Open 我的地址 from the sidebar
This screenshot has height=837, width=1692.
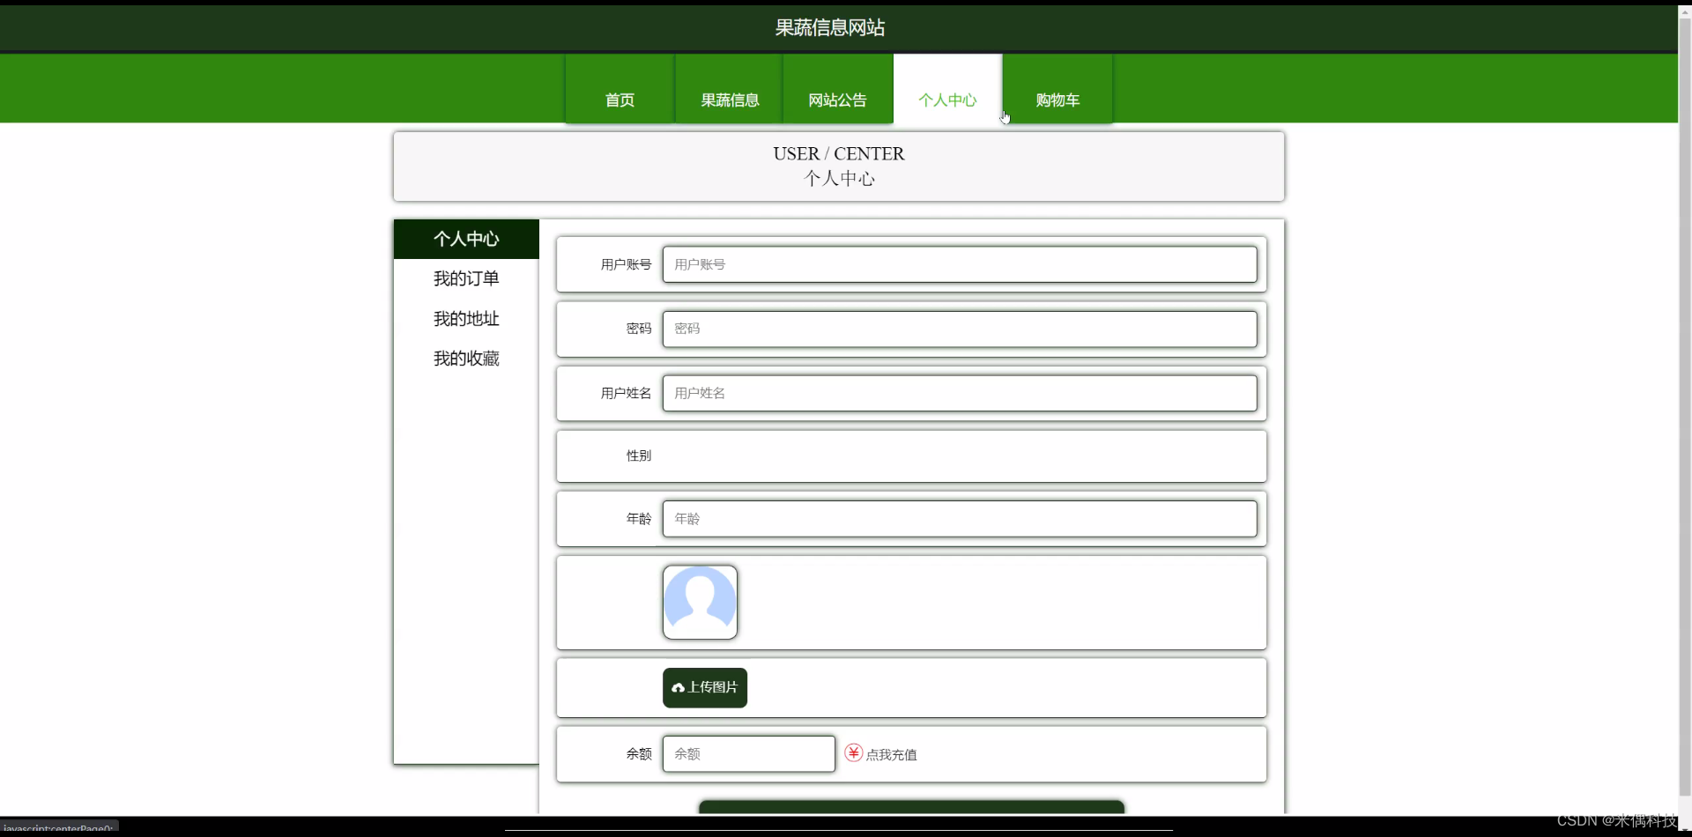pyautogui.click(x=466, y=318)
